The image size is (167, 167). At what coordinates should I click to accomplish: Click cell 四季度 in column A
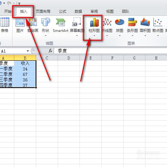pos(7,85)
